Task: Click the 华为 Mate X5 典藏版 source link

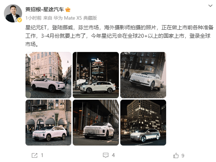Action: click(75, 18)
